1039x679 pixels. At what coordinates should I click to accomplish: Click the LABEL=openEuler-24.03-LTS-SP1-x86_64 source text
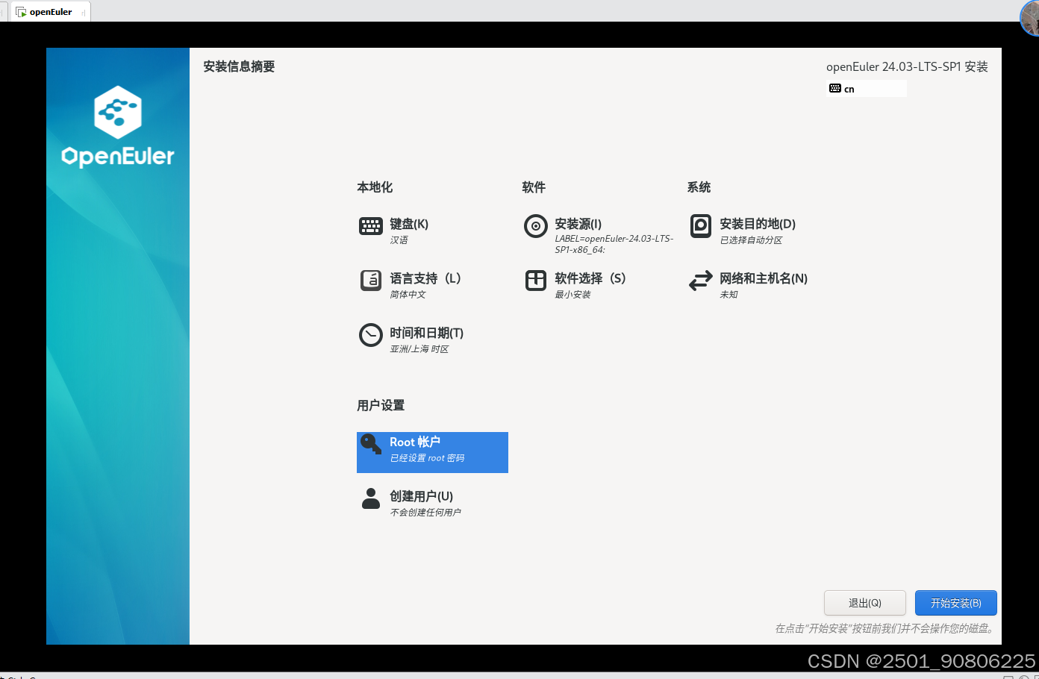[614, 244]
